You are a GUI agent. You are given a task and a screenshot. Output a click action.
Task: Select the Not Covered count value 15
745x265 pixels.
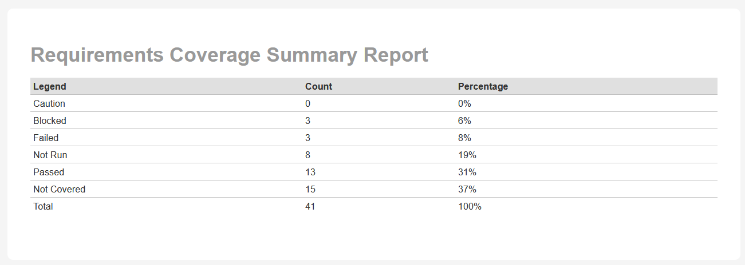(x=310, y=190)
